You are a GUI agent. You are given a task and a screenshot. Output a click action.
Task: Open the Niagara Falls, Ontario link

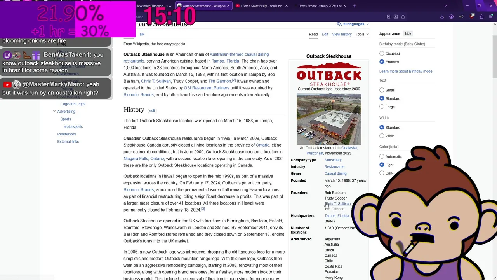pos(144,159)
